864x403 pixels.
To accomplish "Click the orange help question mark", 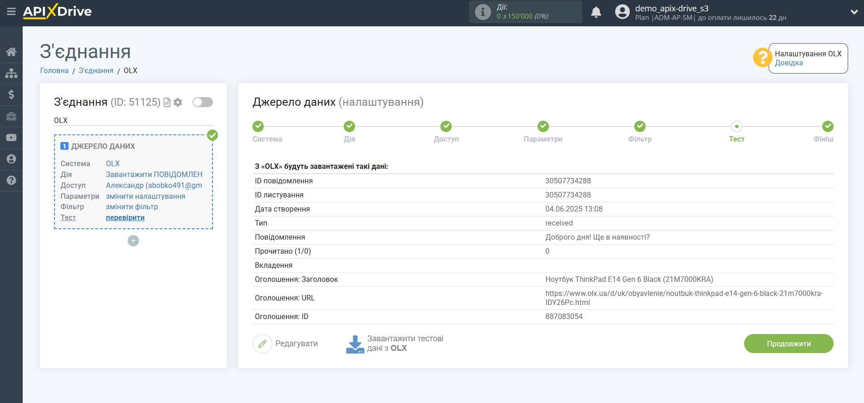I will point(762,58).
